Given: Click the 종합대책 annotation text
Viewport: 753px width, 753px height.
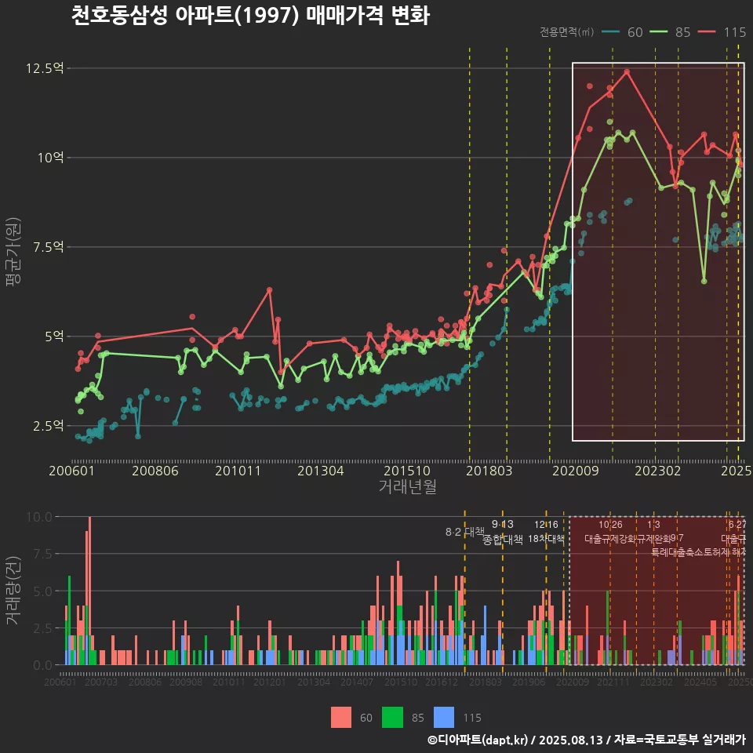Looking at the screenshot, I should pyautogui.click(x=503, y=540).
